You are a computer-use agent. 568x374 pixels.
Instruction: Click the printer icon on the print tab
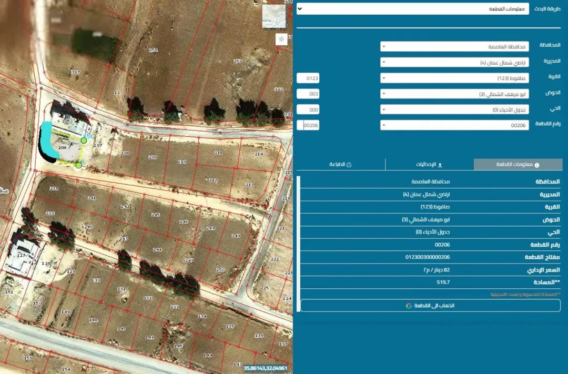[349, 165]
